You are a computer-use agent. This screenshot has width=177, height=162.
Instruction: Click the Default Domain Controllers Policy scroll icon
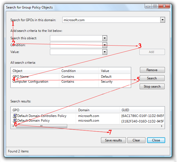click(15, 116)
